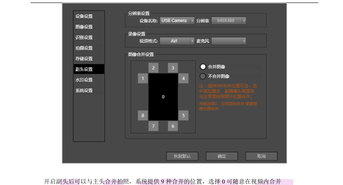Expand the 麦克风 microphone dropdown
The width and height of the screenshot is (343, 185).
(x=229, y=41)
